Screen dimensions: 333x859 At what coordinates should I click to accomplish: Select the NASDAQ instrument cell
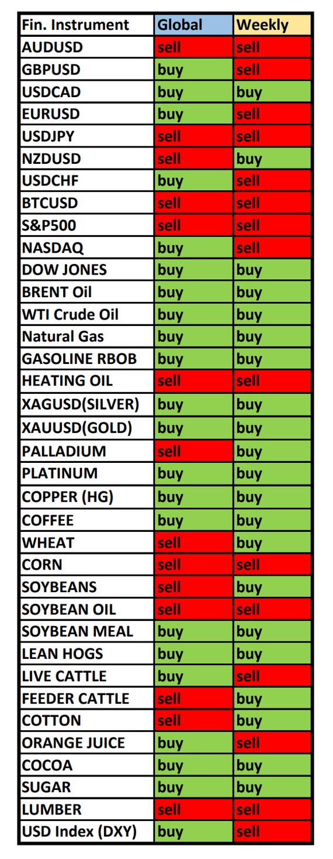pos(86,248)
